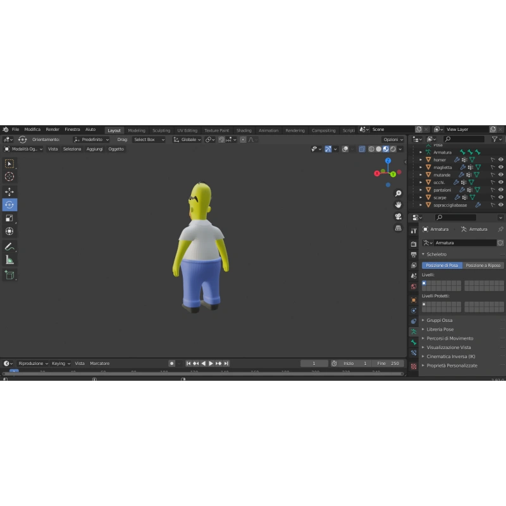Choose the Rotate tool

(x=9, y=204)
